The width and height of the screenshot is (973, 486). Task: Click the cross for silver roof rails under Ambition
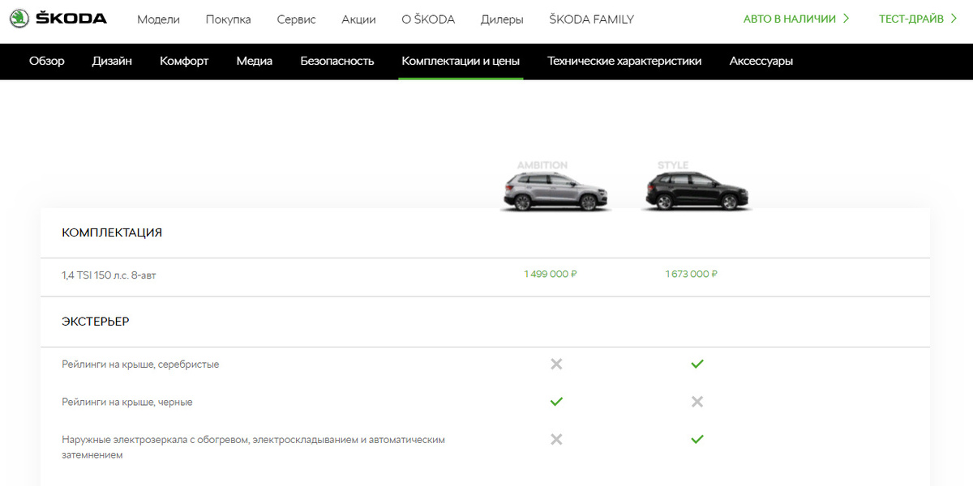556,364
